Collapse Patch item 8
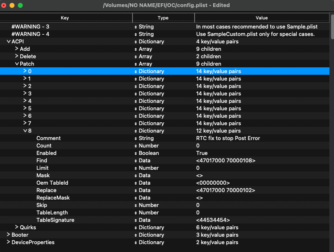The width and height of the screenshot is (334, 252). pos(25,131)
